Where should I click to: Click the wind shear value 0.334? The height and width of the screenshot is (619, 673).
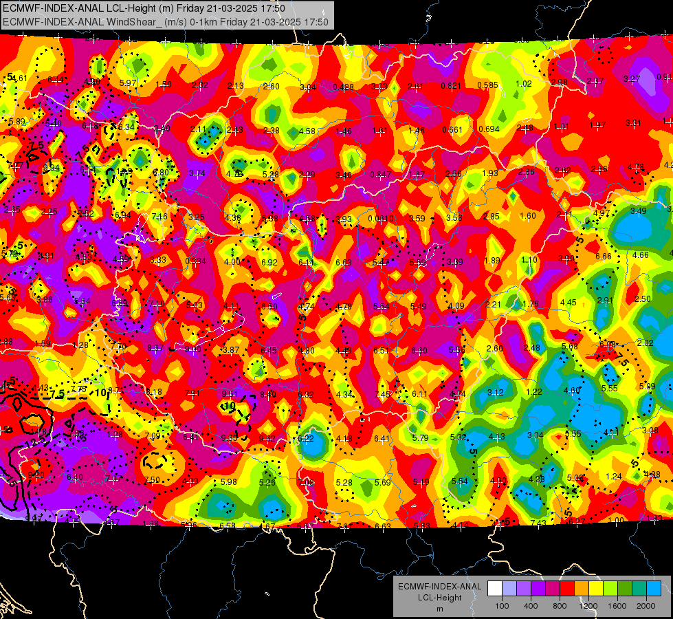tap(195, 261)
